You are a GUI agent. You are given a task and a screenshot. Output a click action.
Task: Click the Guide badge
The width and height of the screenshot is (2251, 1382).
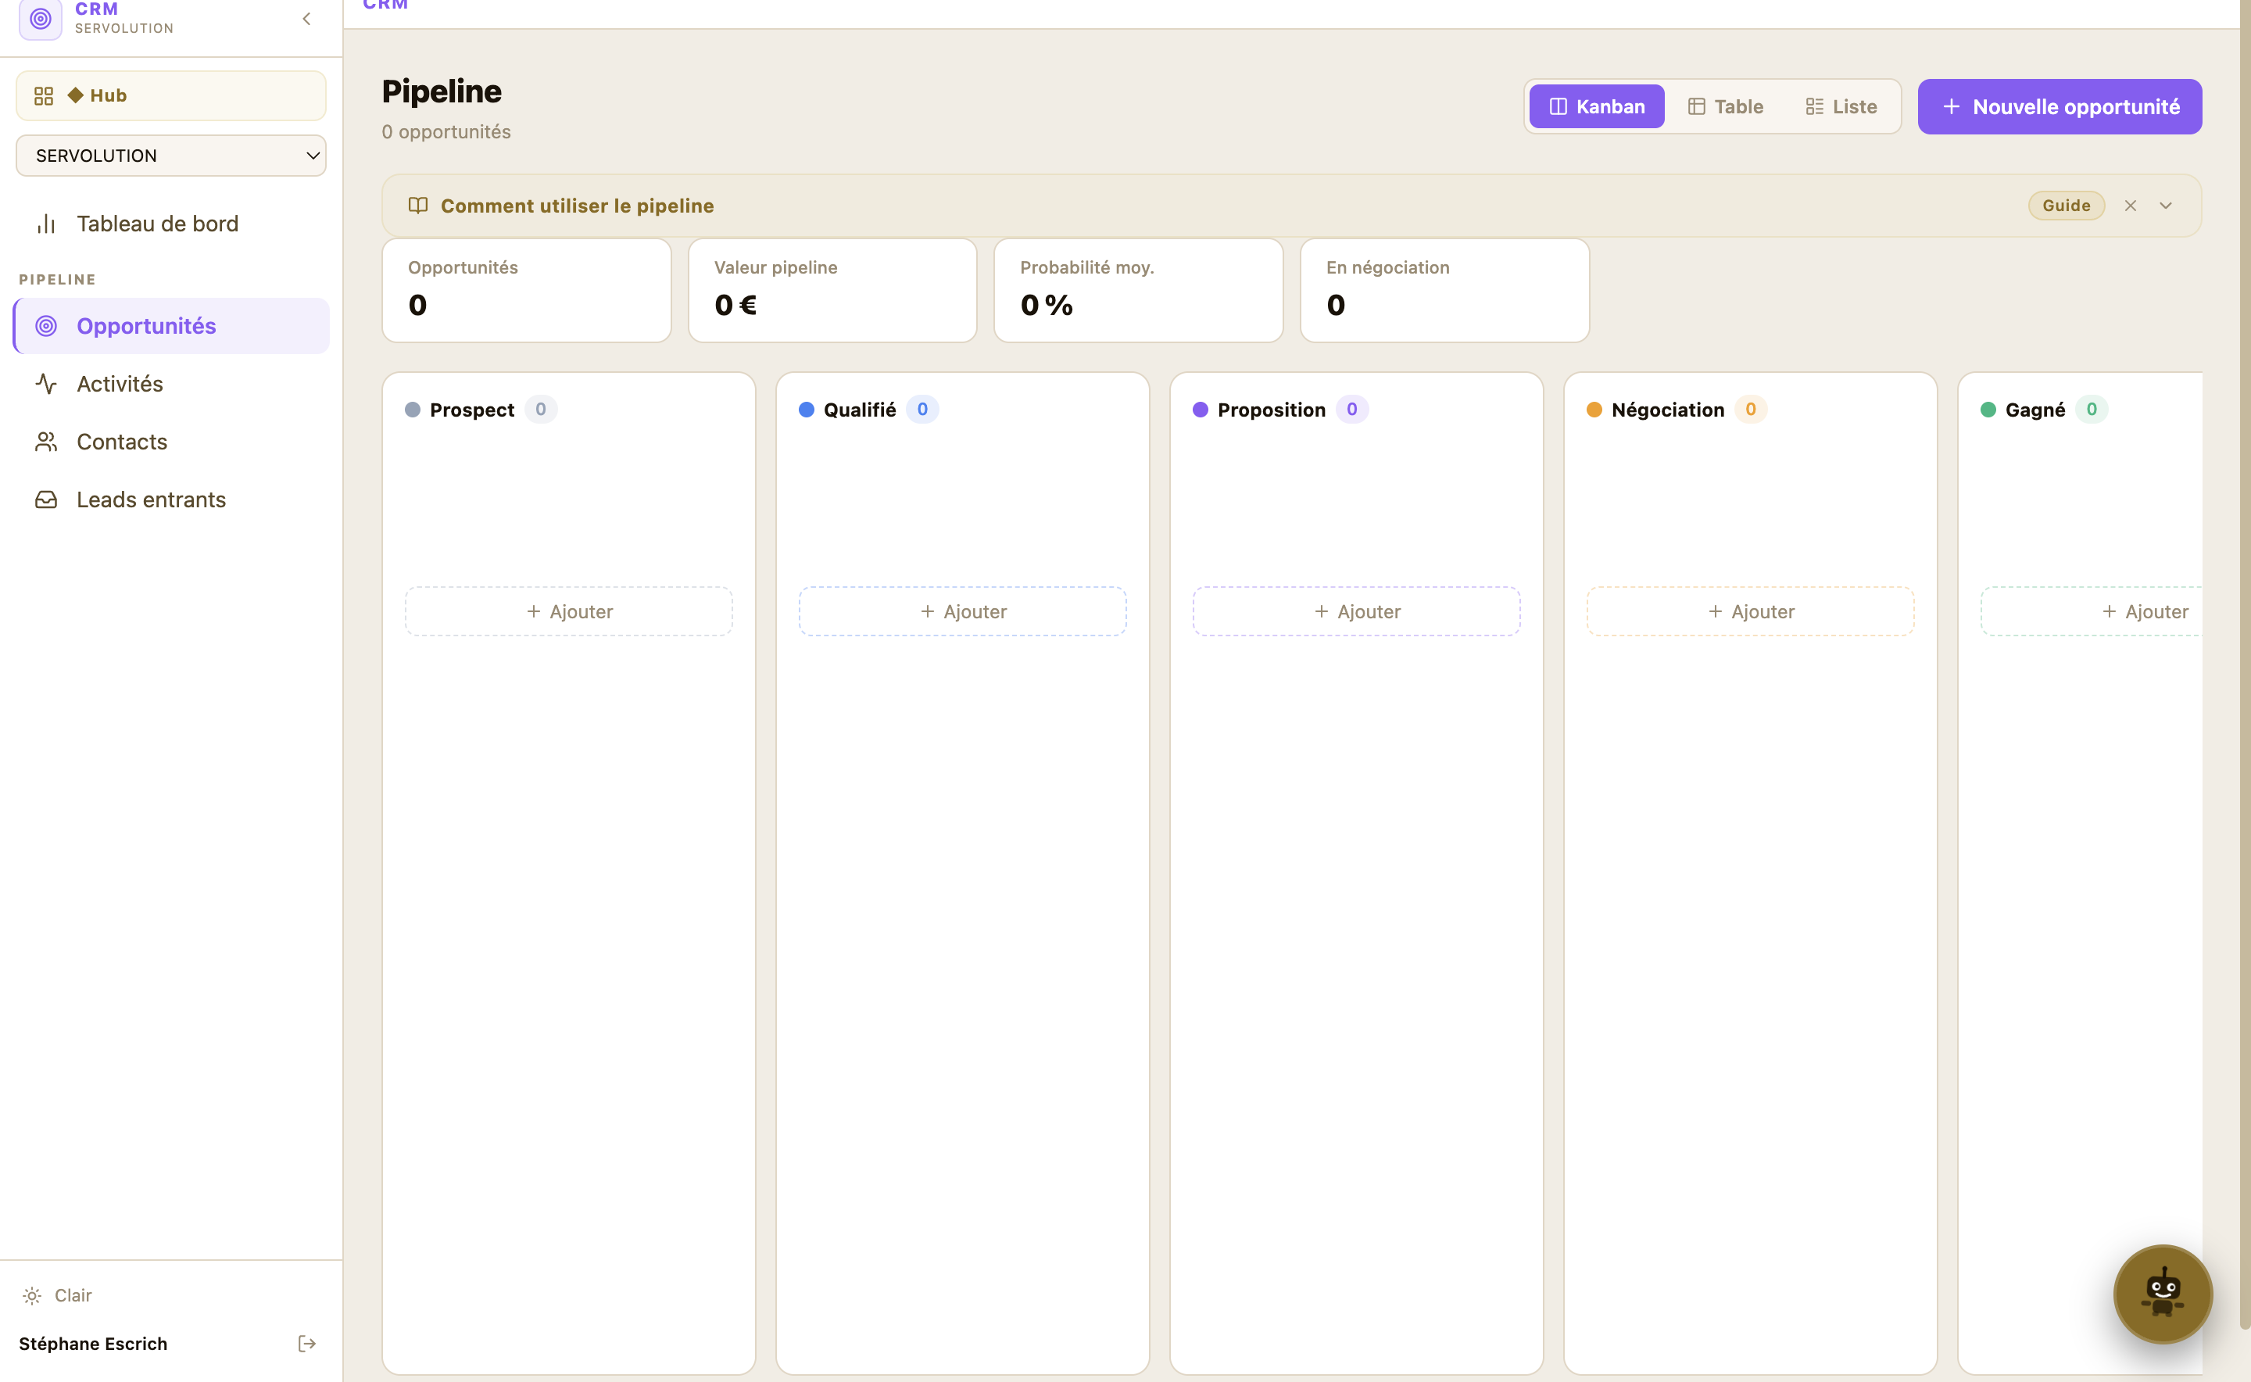pos(2067,205)
